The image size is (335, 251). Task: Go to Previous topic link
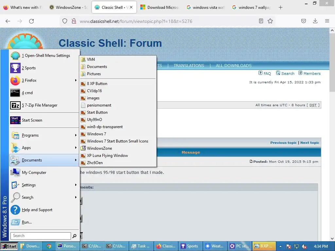pos(284,142)
